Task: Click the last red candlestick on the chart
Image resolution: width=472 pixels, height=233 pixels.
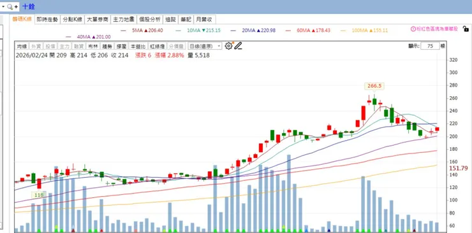Action: point(437,129)
